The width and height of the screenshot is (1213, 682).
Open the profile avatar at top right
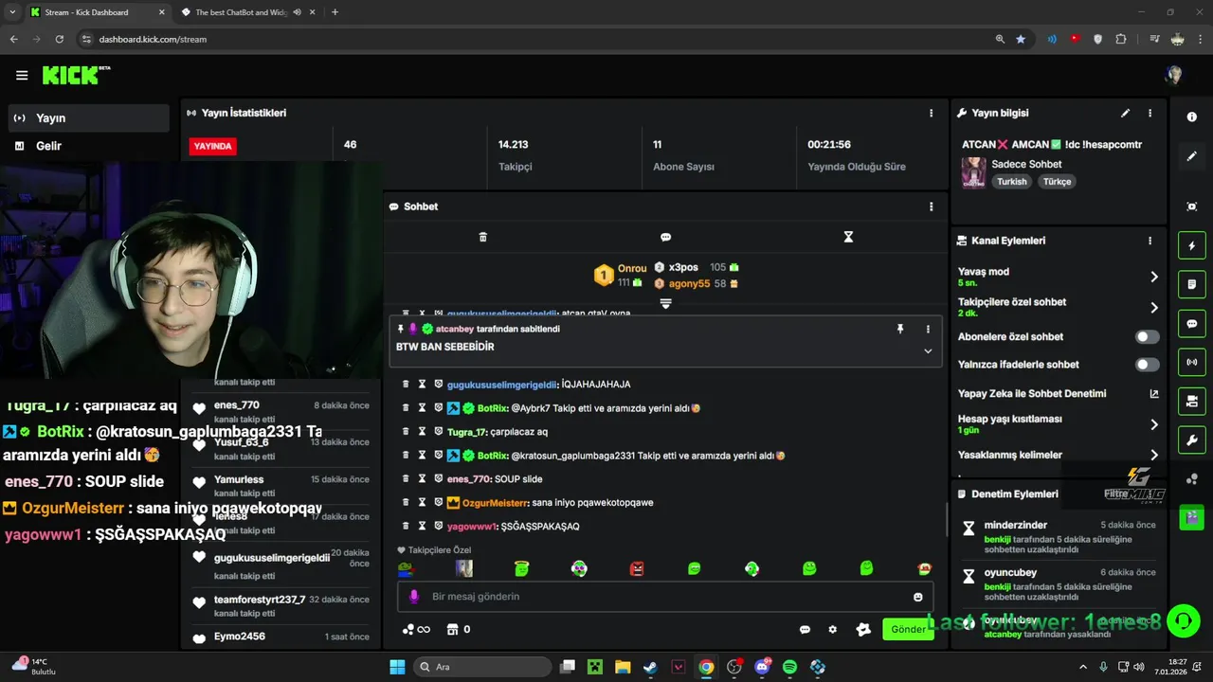(1174, 76)
